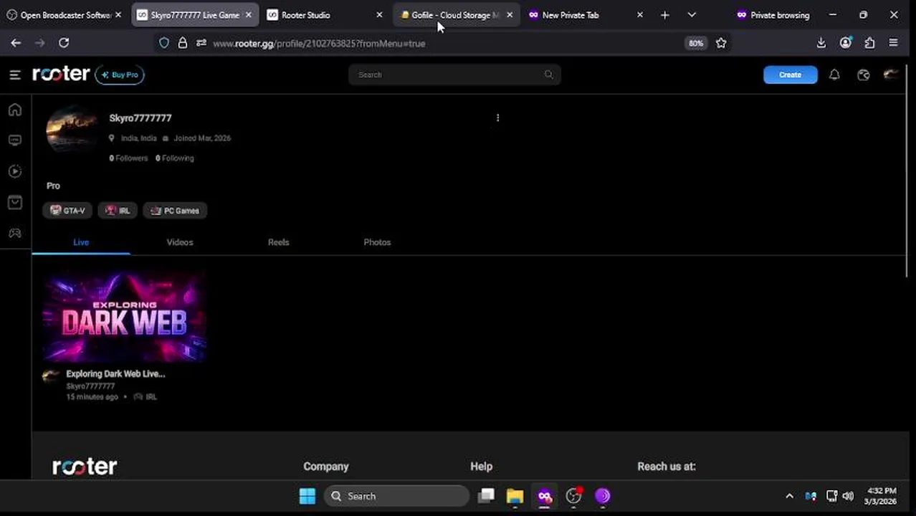The width and height of the screenshot is (916, 516).
Task: Click the 80% zoom level indicator
Action: [x=696, y=43]
